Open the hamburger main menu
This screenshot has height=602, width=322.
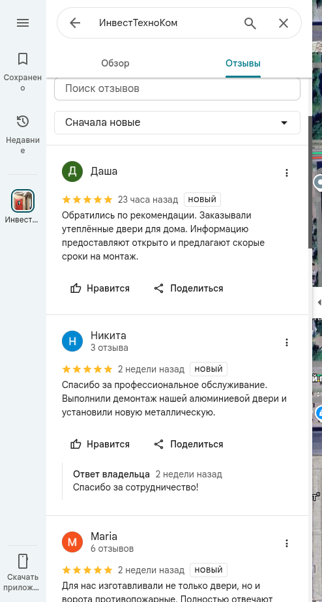tap(23, 23)
